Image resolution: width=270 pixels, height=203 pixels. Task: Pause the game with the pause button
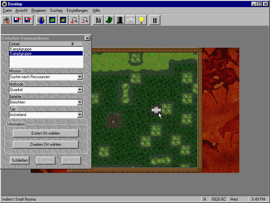[155, 20]
